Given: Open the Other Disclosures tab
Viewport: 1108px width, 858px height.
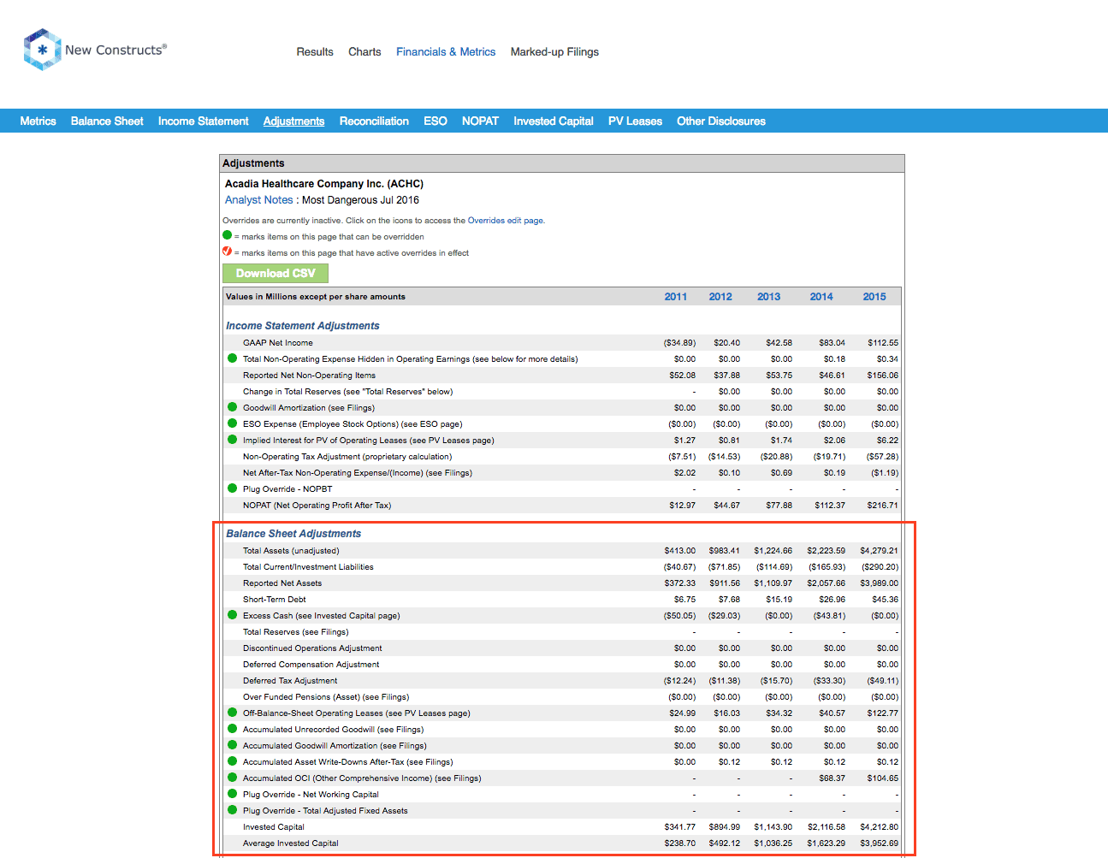Looking at the screenshot, I should pos(721,121).
